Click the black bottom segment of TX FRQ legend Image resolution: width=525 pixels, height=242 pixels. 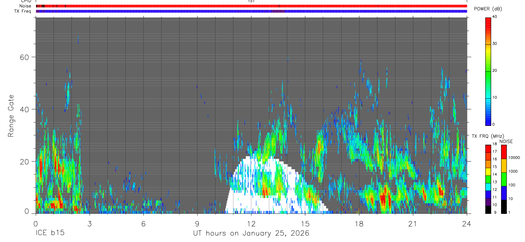[489, 210]
